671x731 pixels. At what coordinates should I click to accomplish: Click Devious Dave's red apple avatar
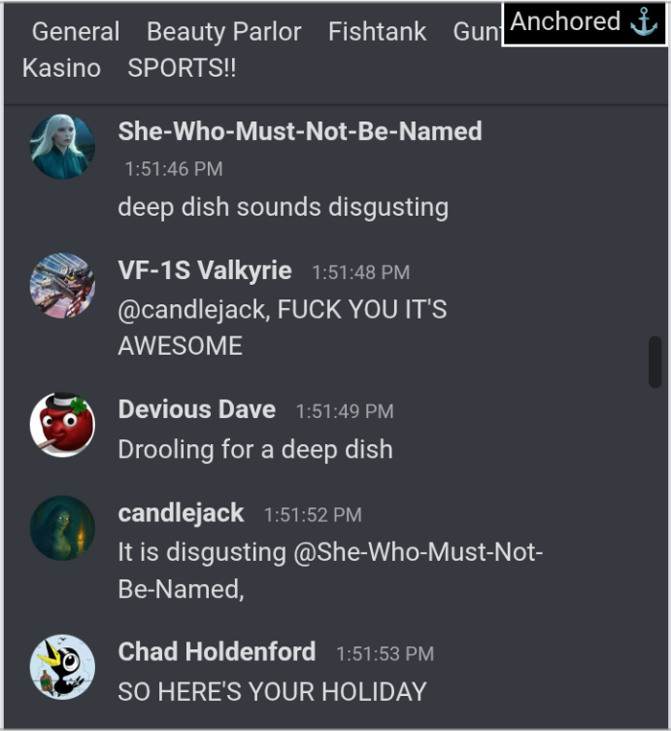pos(62,425)
